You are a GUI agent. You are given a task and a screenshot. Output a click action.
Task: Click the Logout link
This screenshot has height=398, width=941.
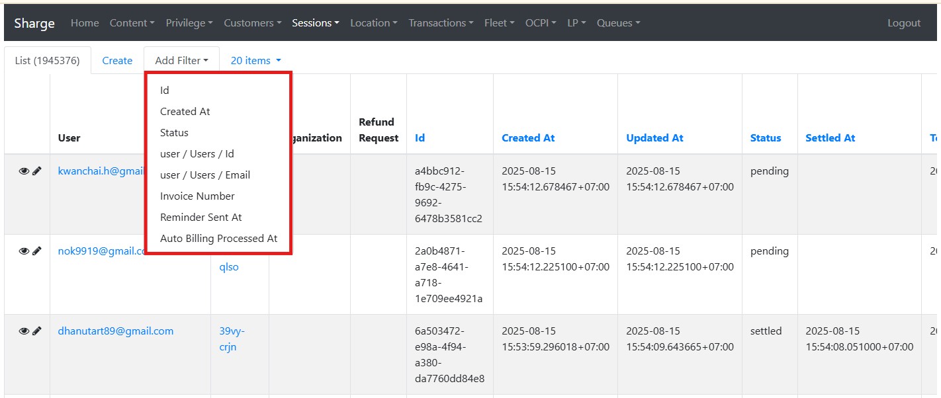[903, 23]
